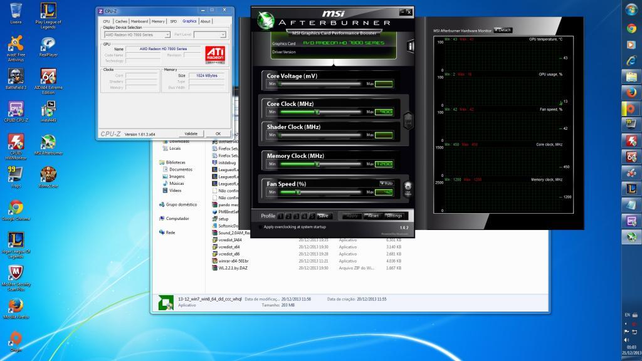Click Internet Explorer icon in taskbar
The height and width of the screenshot is (361, 642).
coord(631,61)
